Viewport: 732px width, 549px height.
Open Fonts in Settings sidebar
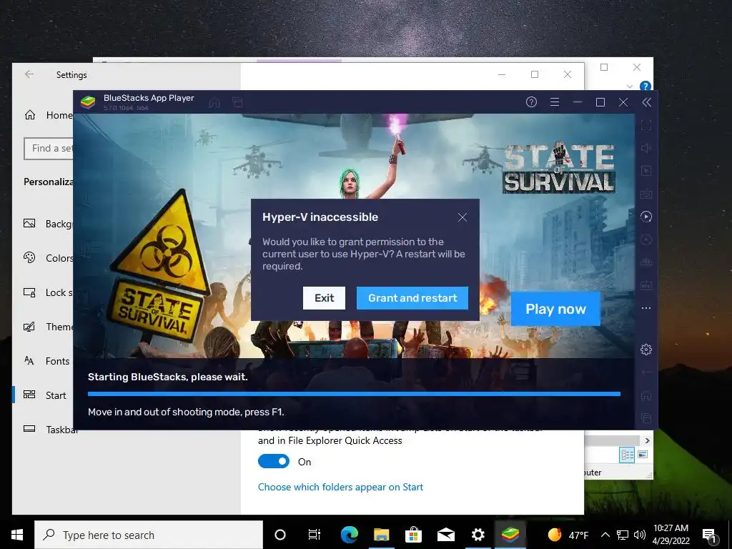pos(46,361)
